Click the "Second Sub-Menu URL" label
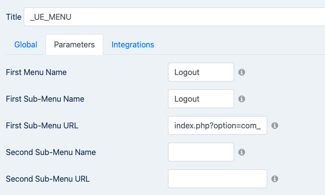This screenshot has height=195, width=325. click(48, 179)
